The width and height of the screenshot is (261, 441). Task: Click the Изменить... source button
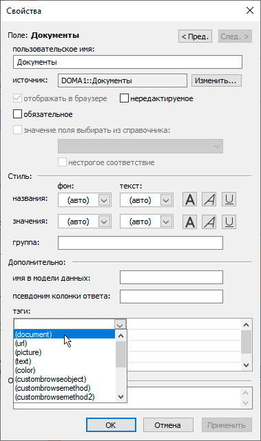tap(216, 80)
